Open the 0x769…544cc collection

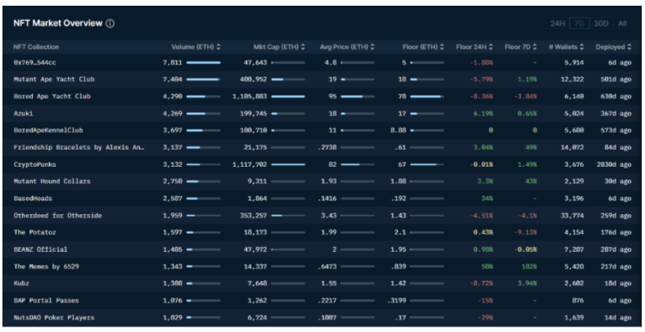point(34,62)
